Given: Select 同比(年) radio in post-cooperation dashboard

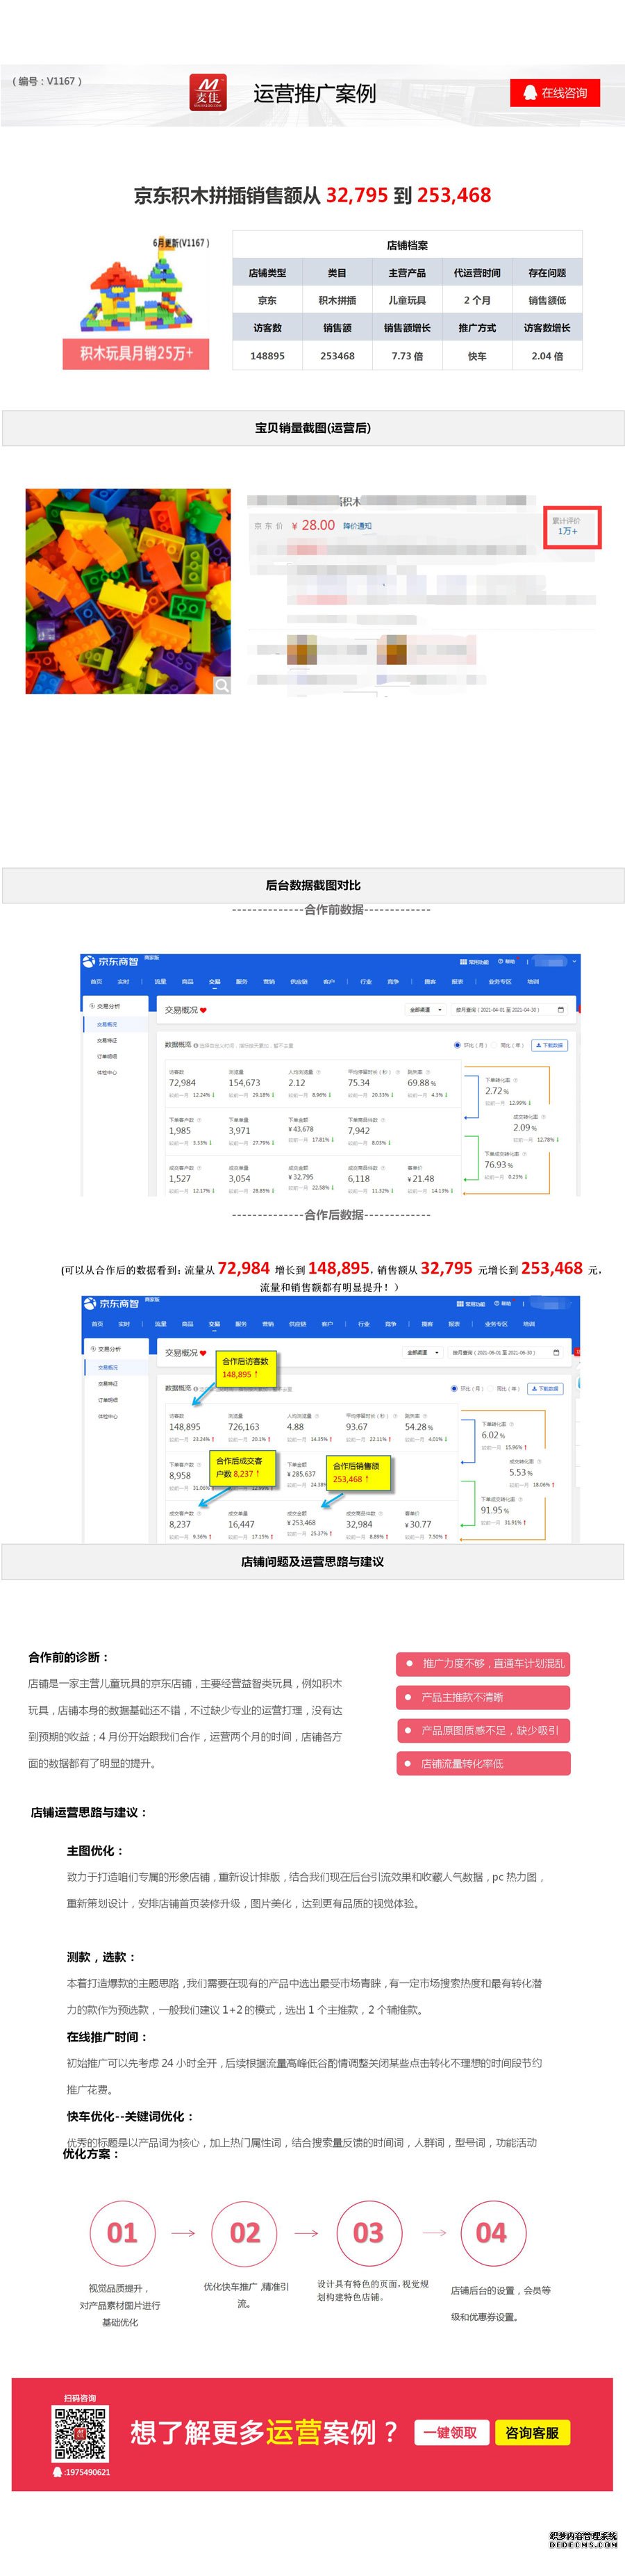Looking at the screenshot, I should (x=491, y=1388).
